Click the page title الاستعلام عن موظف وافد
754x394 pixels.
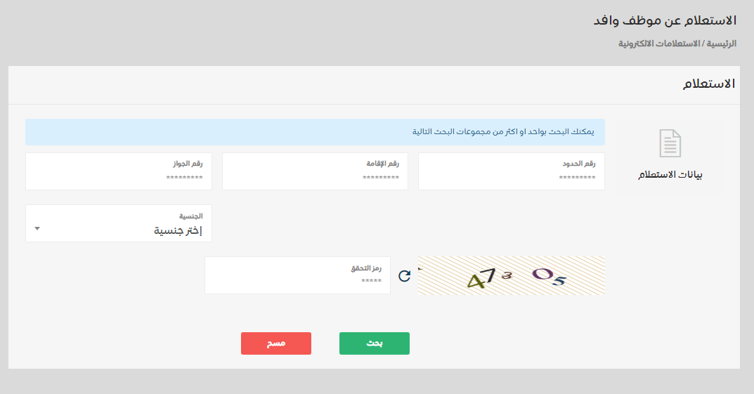665,20
